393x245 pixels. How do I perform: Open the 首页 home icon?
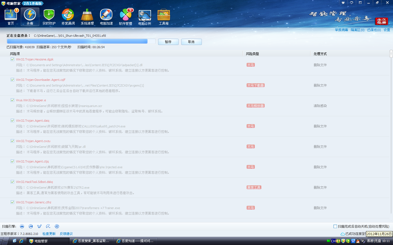coord(11,17)
